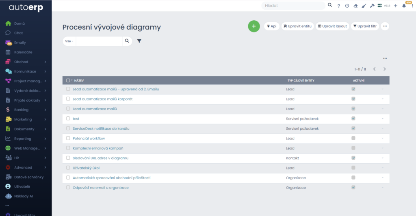Click the green add new diagram button
This screenshot has width=416, height=216.
tap(253, 26)
